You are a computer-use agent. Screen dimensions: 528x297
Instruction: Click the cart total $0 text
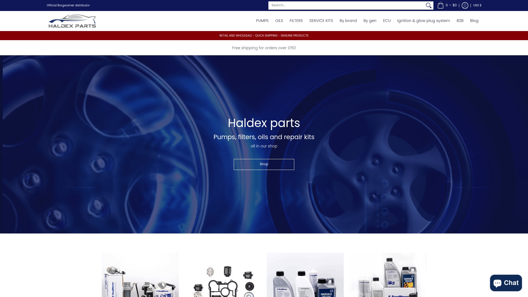(x=455, y=5)
